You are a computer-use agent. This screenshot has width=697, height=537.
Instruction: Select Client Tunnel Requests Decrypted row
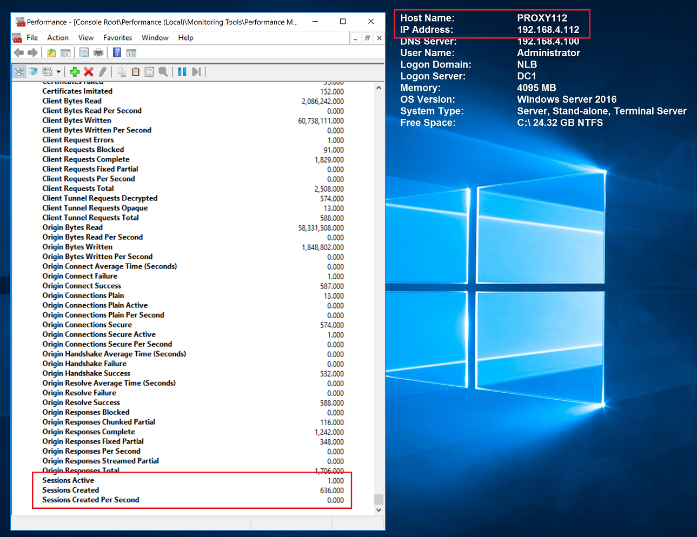193,198
